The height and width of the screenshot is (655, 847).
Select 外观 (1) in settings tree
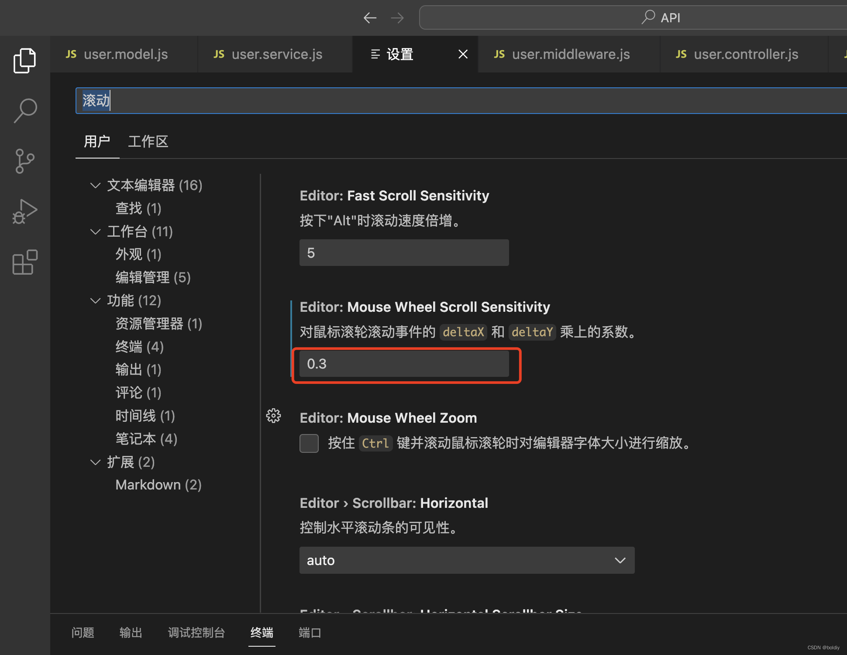tap(138, 254)
